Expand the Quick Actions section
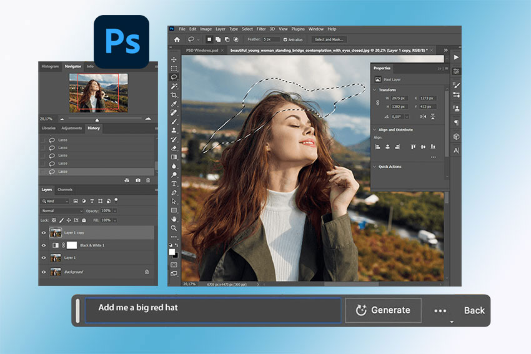Viewport: 531px width, 354px height. click(x=375, y=167)
